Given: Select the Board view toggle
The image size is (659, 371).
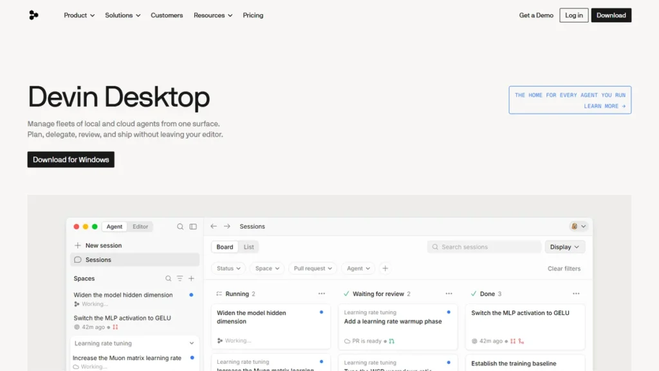Looking at the screenshot, I should coord(225,247).
